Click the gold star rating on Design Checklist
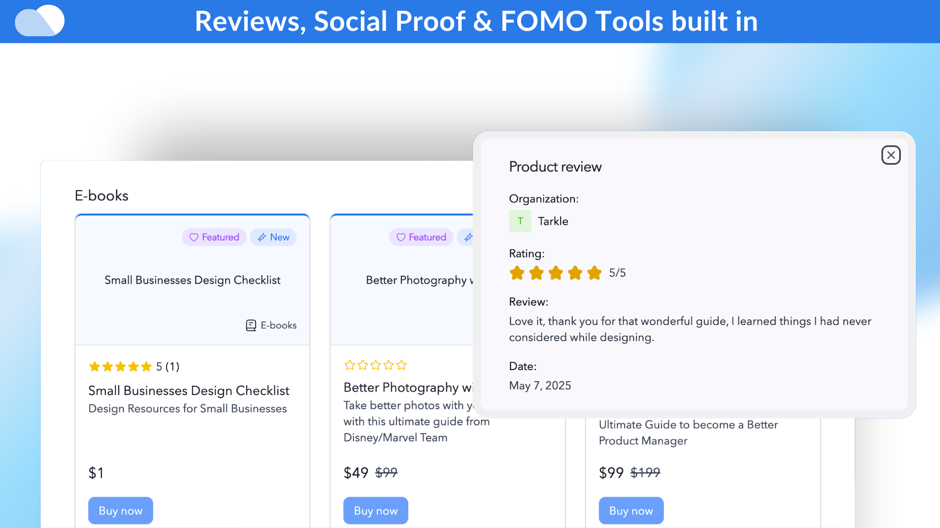The height and width of the screenshot is (528, 940). [120, 367]
